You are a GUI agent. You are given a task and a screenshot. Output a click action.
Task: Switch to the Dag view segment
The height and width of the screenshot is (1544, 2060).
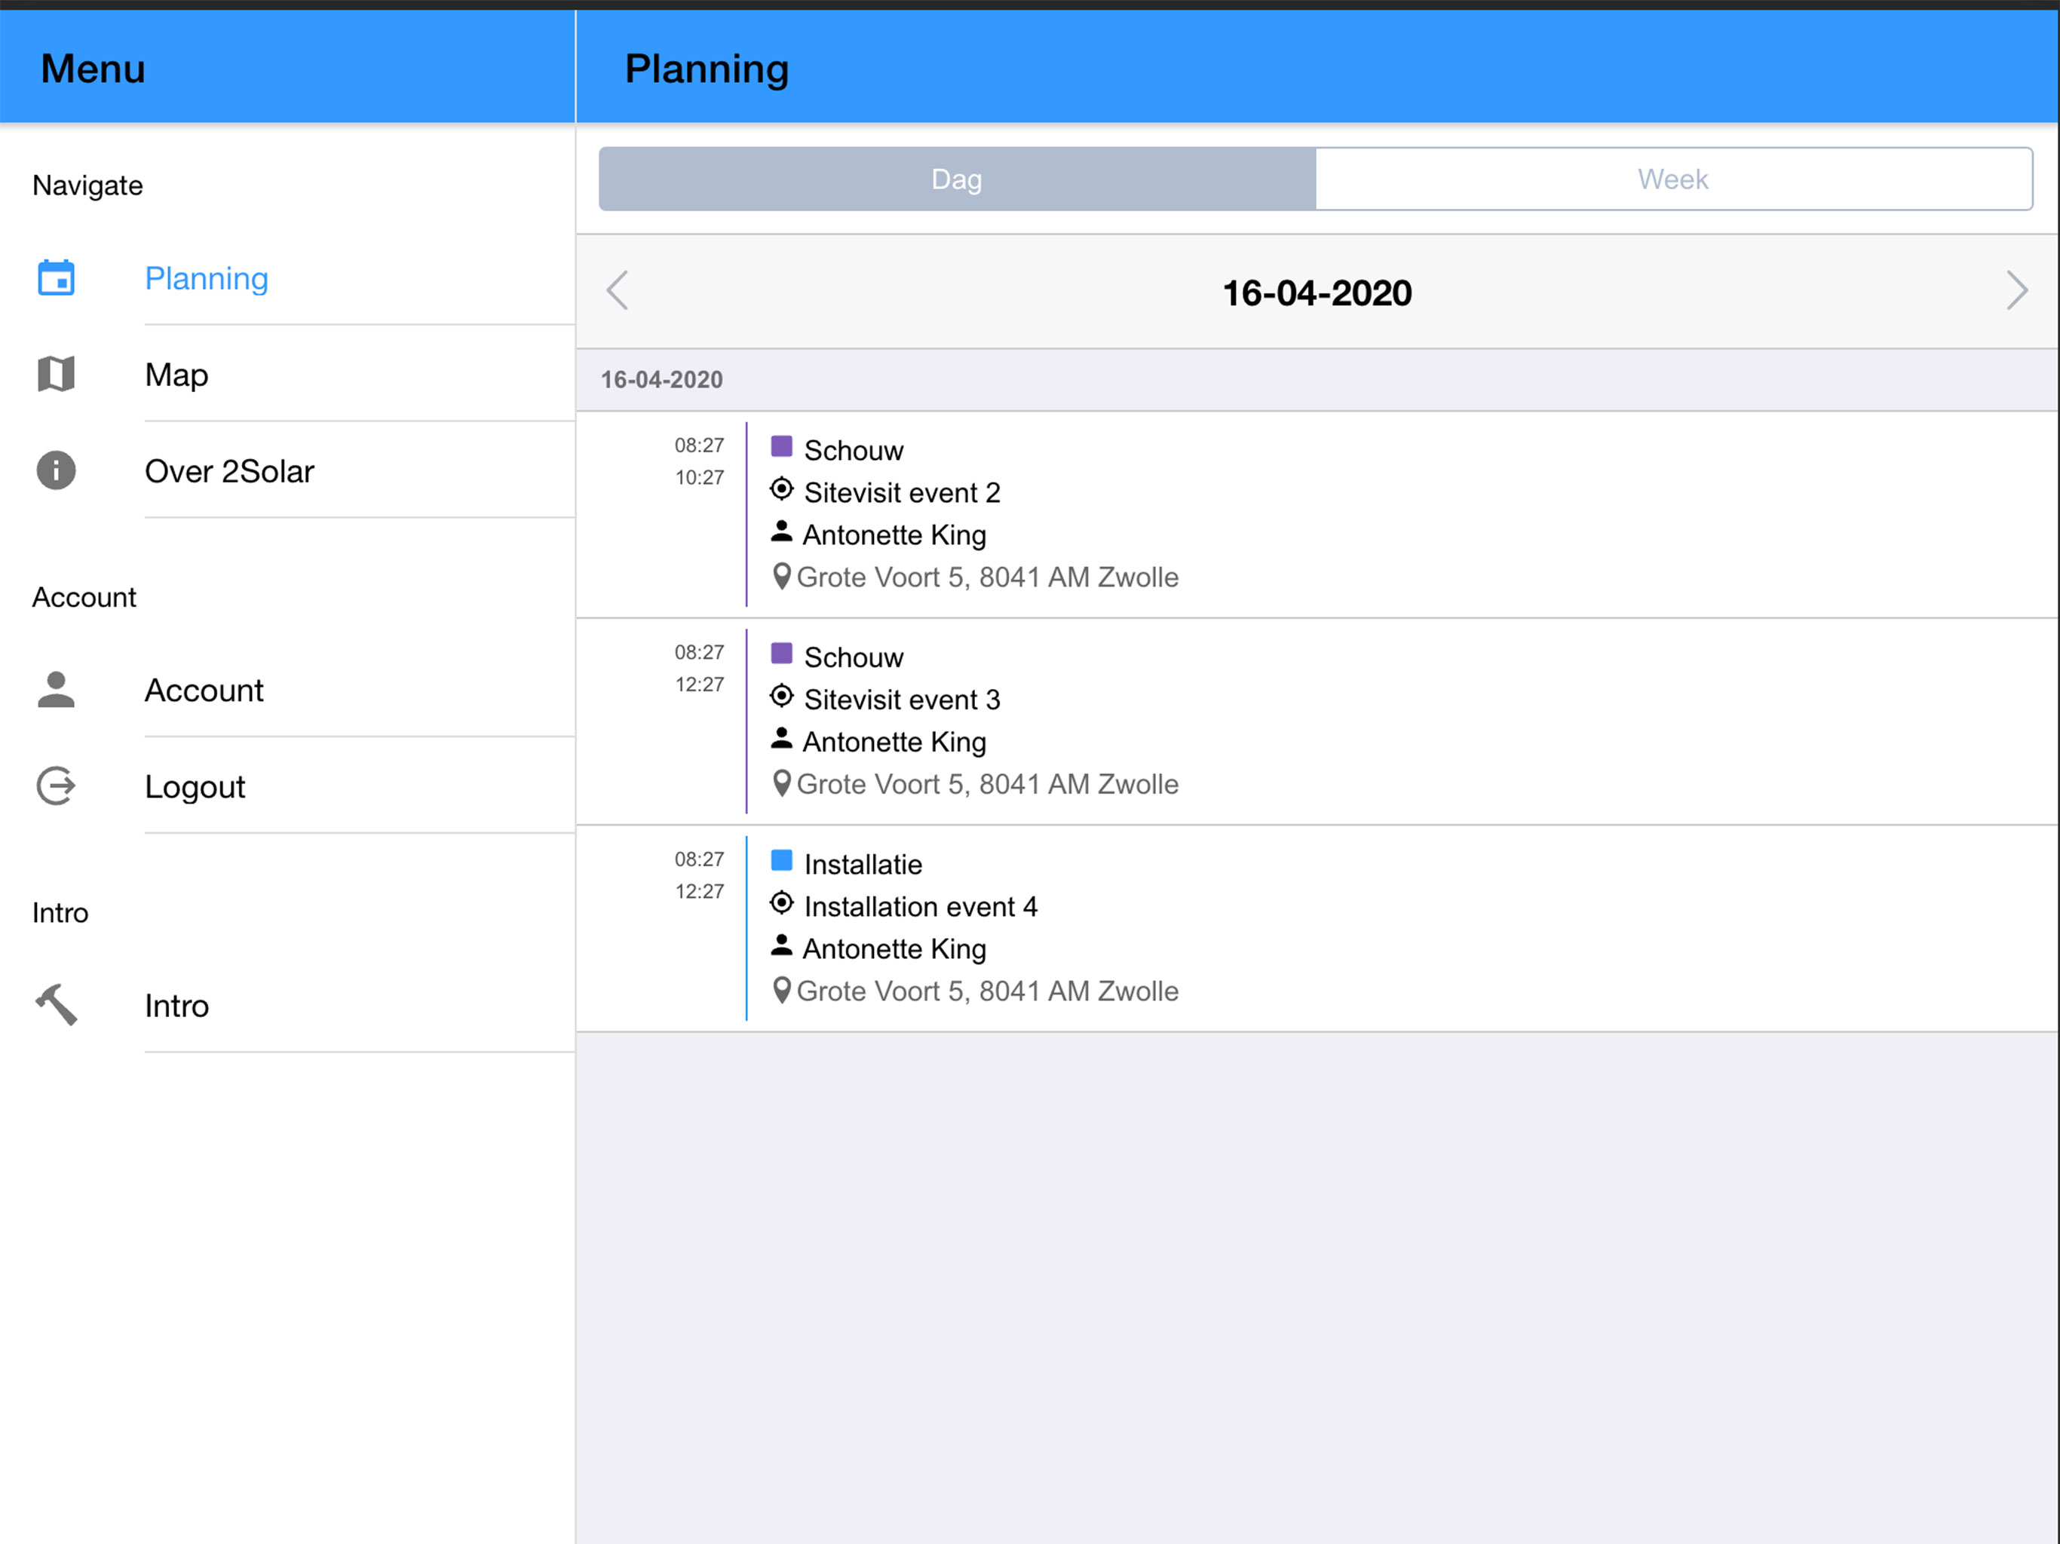coord(956,179)
